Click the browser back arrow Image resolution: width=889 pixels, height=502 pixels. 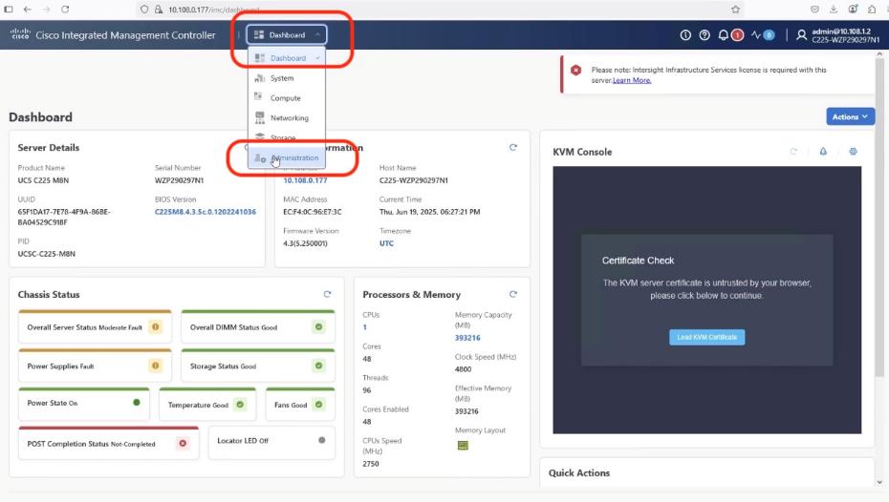(27, 9)
